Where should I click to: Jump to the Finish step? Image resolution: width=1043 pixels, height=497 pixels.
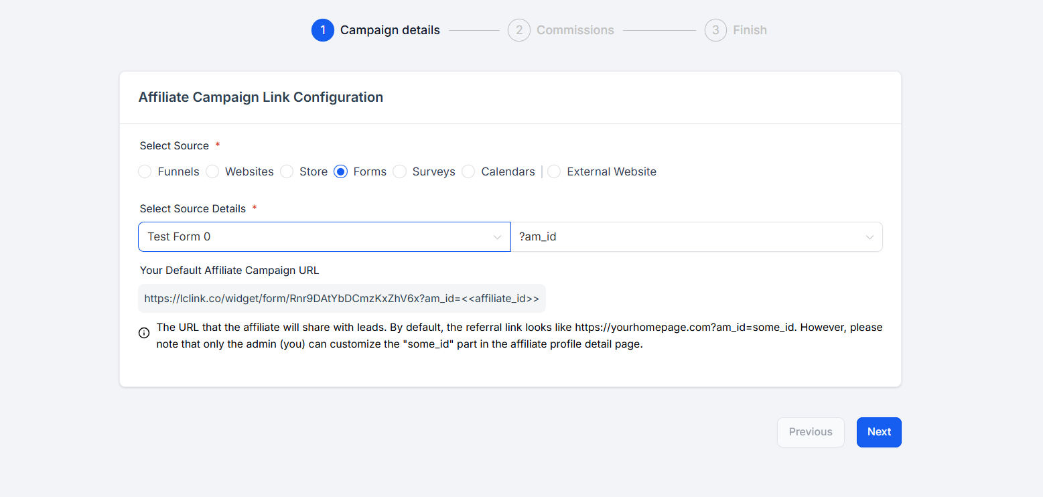[x=750, y=30]
